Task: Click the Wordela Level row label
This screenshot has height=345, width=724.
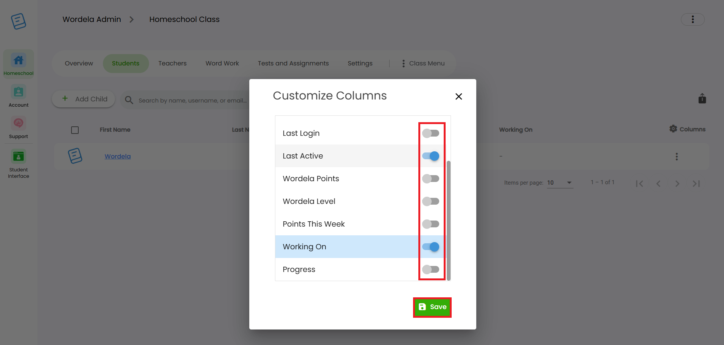Action: tap(309, 201)
